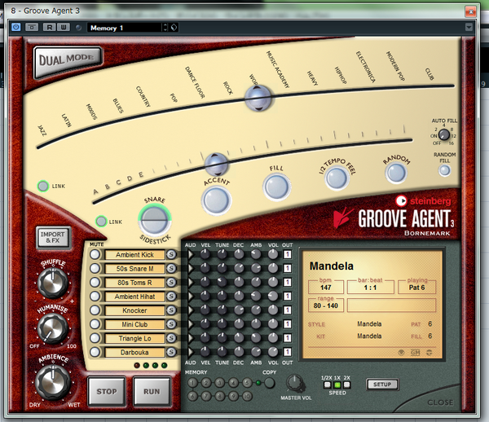
Task: Select memory slot 1
Action: (192, 383)
